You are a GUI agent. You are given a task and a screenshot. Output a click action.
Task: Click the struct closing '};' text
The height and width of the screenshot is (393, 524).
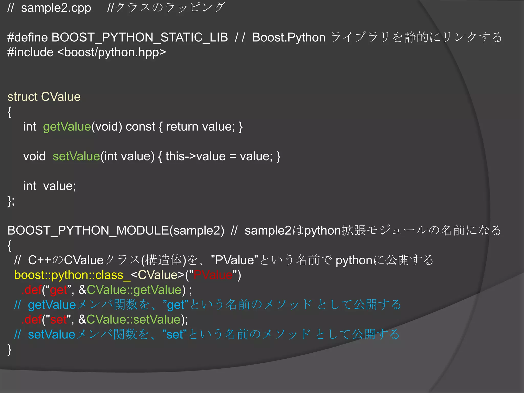[11, 201]
